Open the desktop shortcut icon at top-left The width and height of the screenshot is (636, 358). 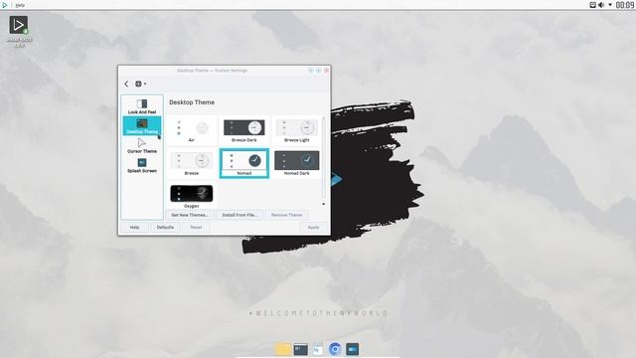tap(19, 31)
